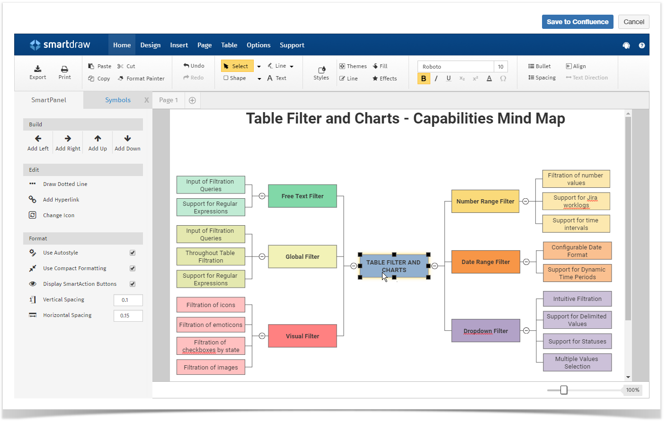Click the Add Up arrow

(98, 142)
